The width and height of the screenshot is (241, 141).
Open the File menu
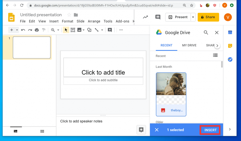23,21
